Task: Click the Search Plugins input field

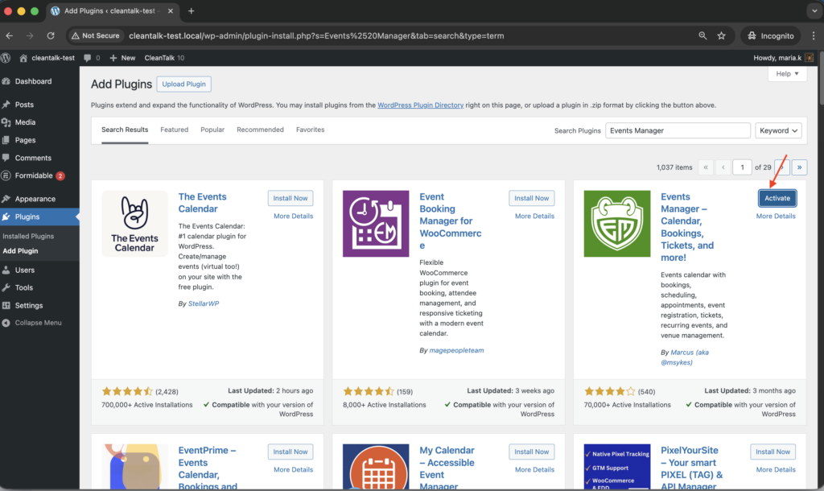Action: click(x=678, y=130)
